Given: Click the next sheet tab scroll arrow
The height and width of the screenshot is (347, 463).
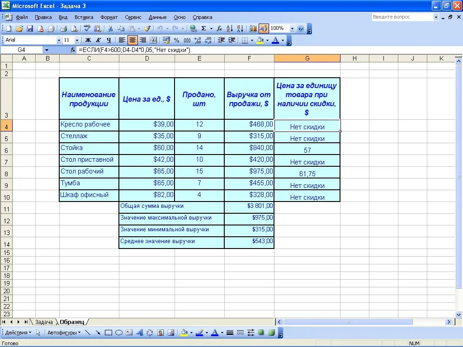Looking at the screenshot, I should pos(18,322).
